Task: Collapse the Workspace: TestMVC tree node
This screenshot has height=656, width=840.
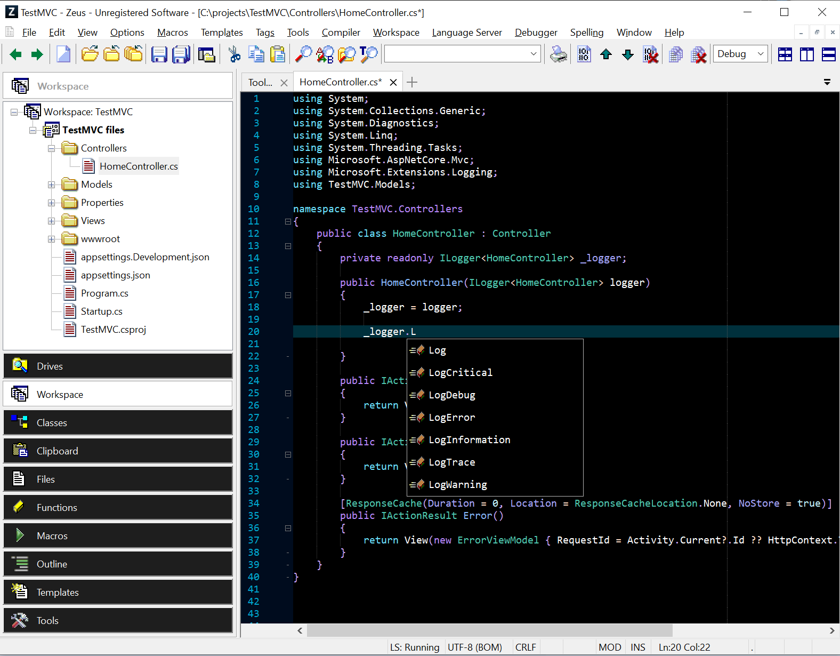Action: [x=14, y=112]
